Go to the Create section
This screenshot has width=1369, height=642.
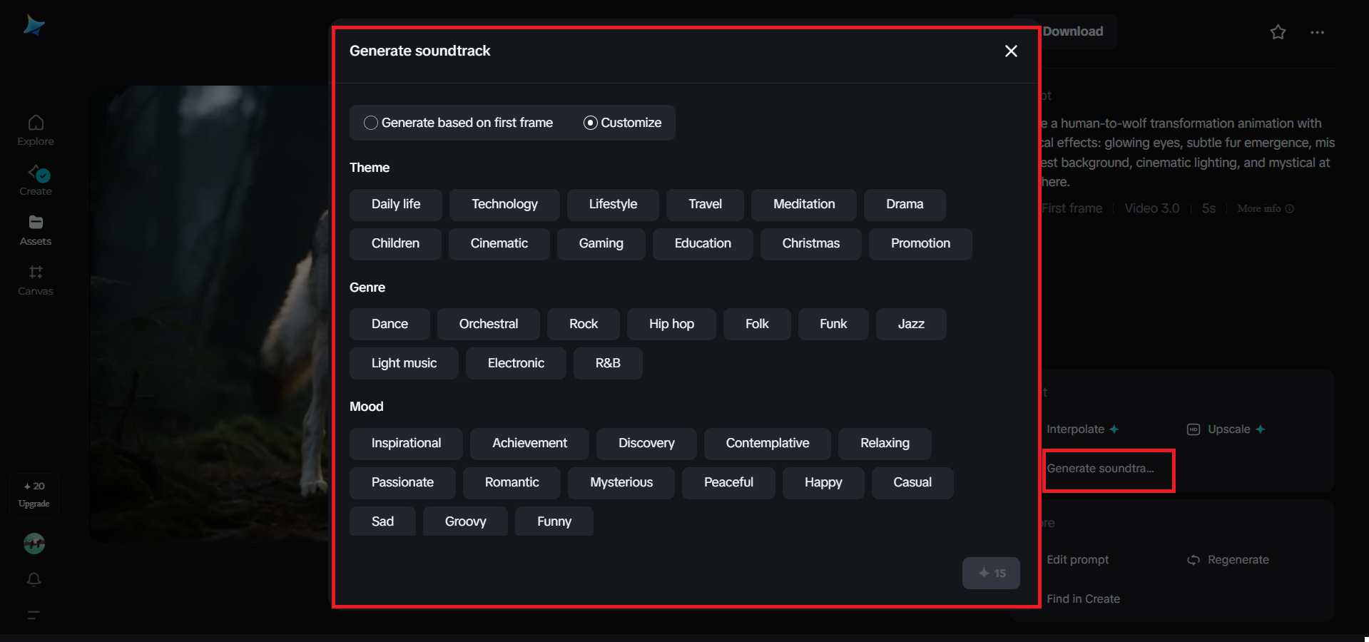[x=34, y=179]
